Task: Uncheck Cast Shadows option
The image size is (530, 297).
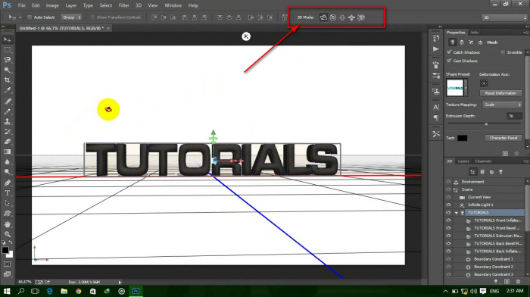Action: click(x=449, y=61)
